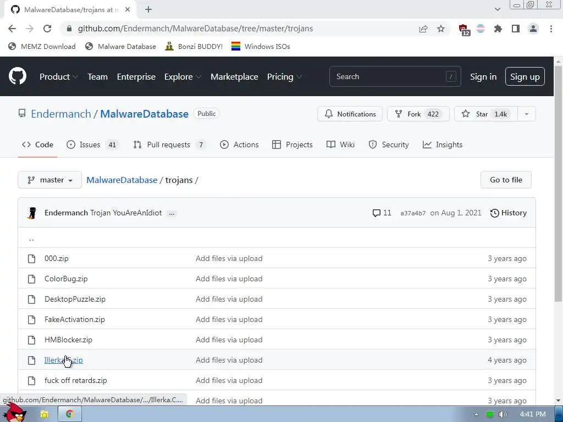Viewport: 563px width, 422px height.
Task: Open the Code tab
Action: [37, 145]
